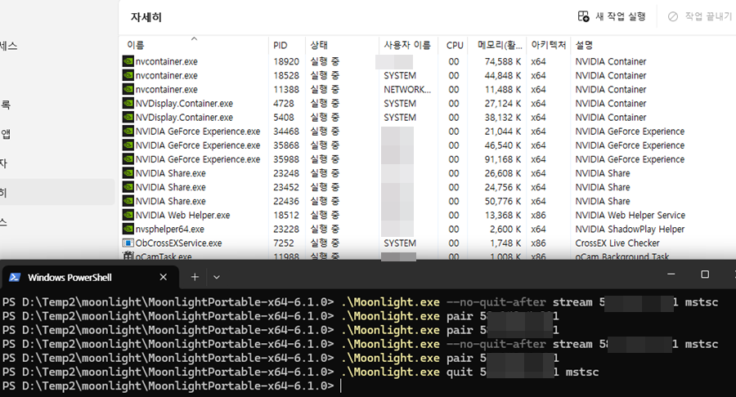This screenshot has height=397, width=736.
Task: Click the memory value 91,168 K
Action: tap(503, 159)
